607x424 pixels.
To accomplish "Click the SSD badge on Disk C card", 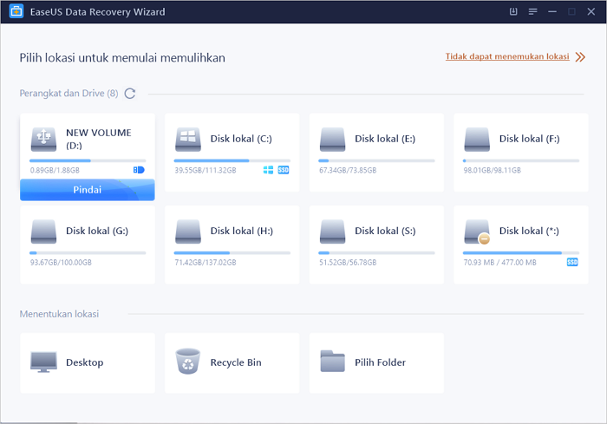I will [284, 170].
